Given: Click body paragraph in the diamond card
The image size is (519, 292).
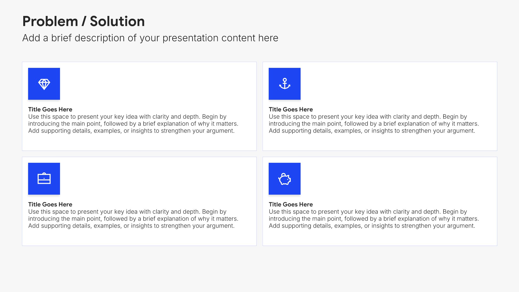Looking at the screenshot, I should (x=133, y=124).
